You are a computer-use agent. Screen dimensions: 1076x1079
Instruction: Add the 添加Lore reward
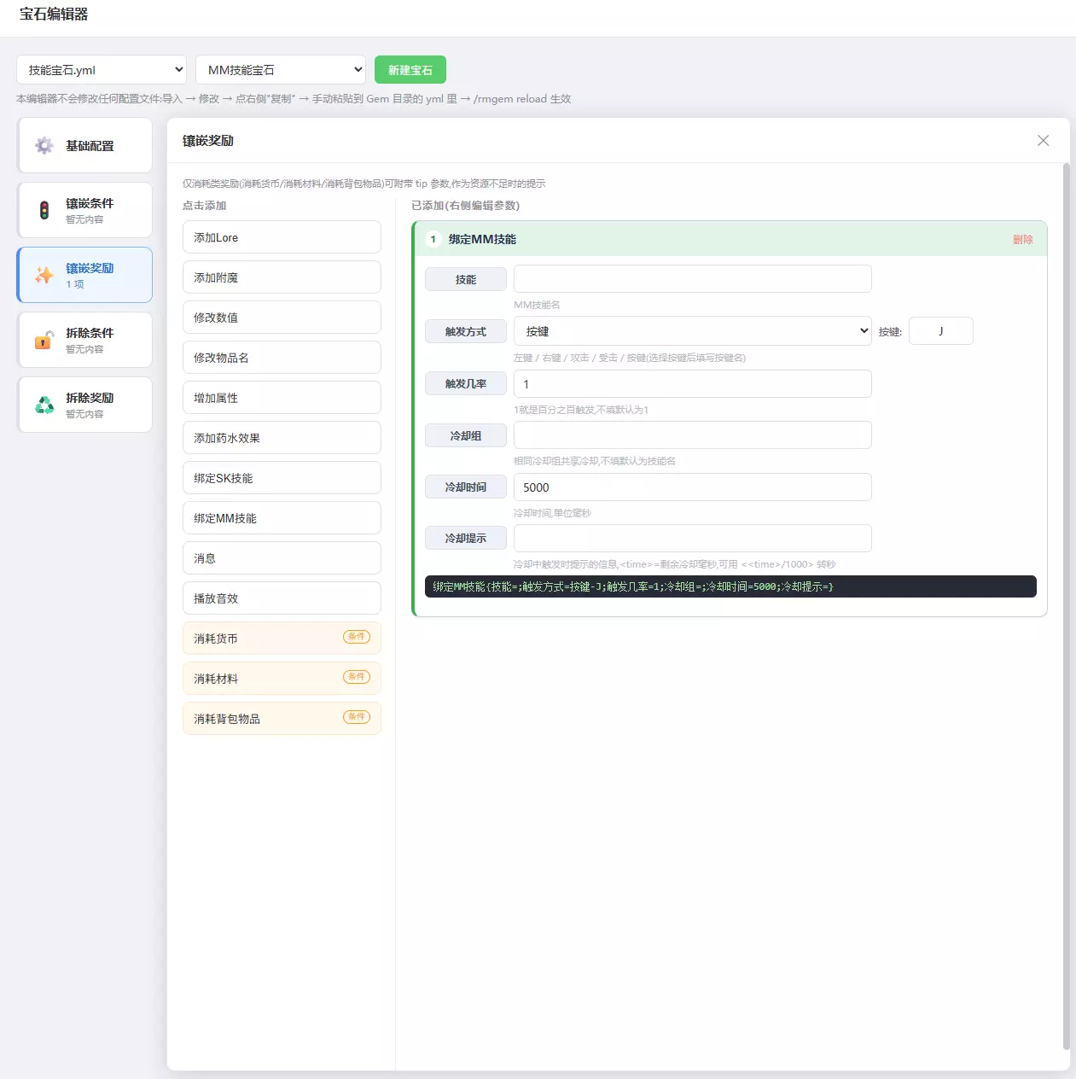pyautogui.click(x=282, y=237)
